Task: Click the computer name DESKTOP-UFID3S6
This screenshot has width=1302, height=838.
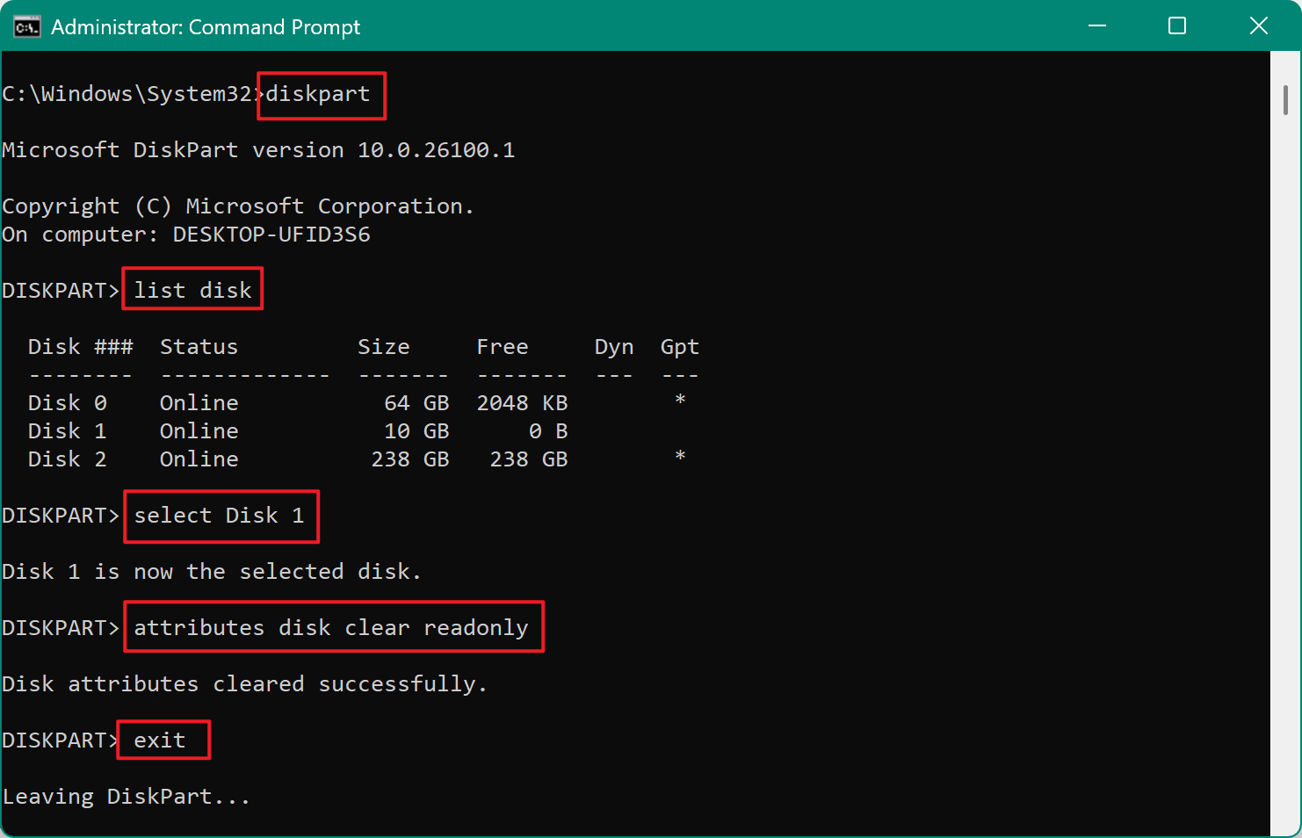Action: click(x=271, y=234)
